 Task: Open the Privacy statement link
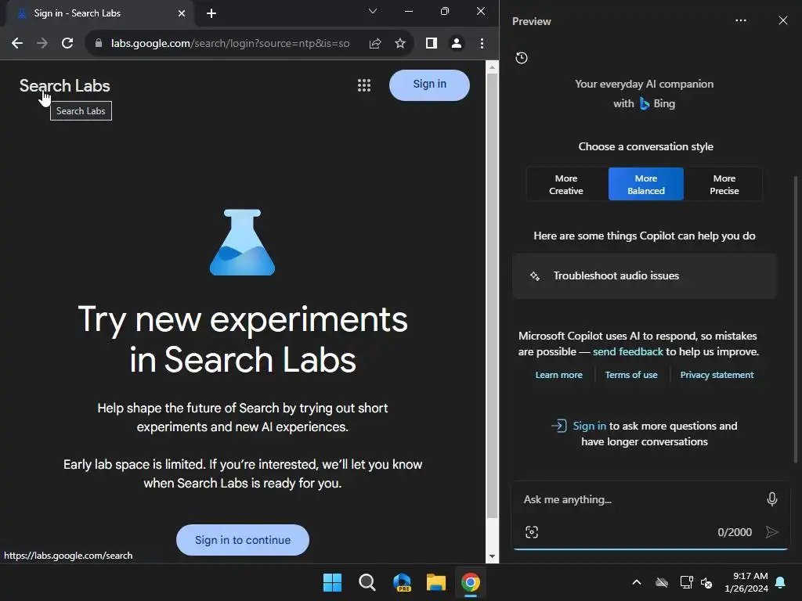click(717, 375)
